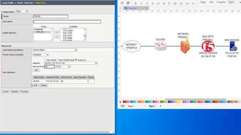Click the Available monitors list scrollbar
Image resolution: width=241 pixels, height=135 pixels.
tap(85, 34)
